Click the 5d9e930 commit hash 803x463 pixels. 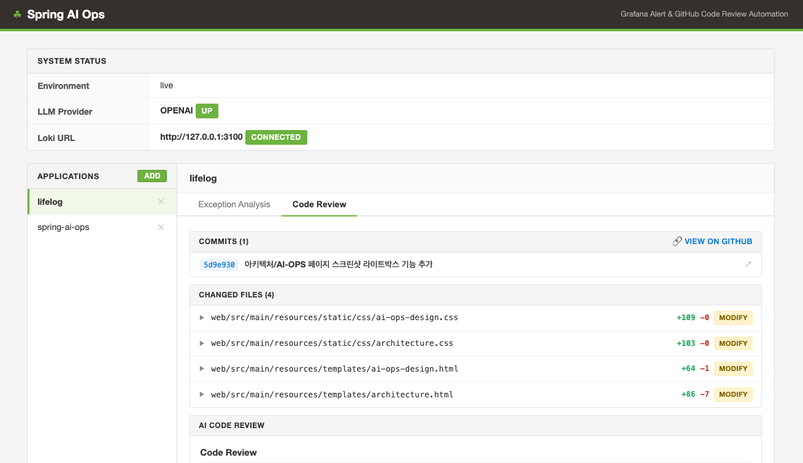point(219,265)
